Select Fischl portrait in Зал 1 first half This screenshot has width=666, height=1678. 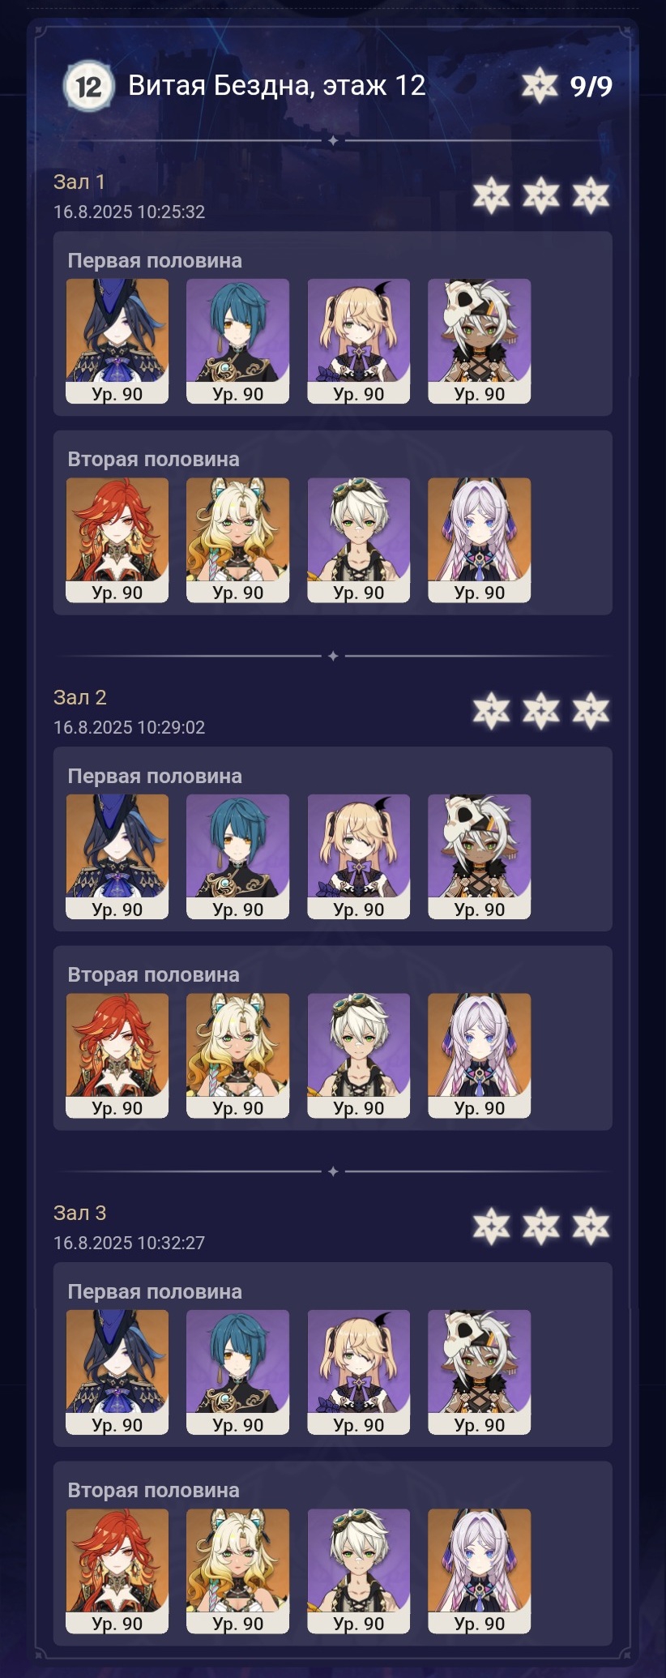pyautogui.click(x=359, y=341)
